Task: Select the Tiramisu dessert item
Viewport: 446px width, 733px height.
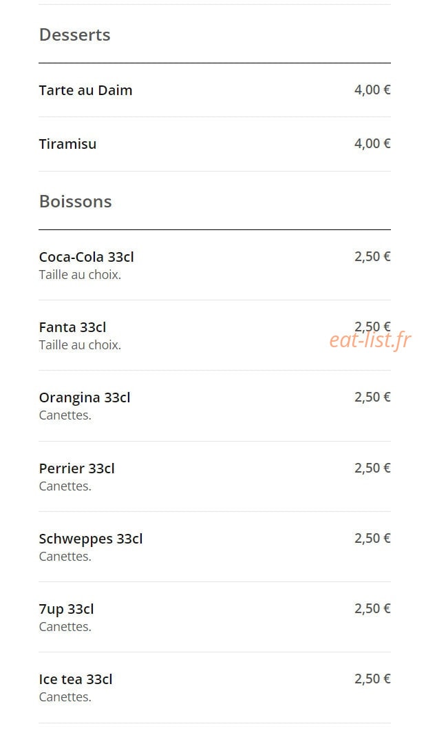Action: (x=67, y=144)
